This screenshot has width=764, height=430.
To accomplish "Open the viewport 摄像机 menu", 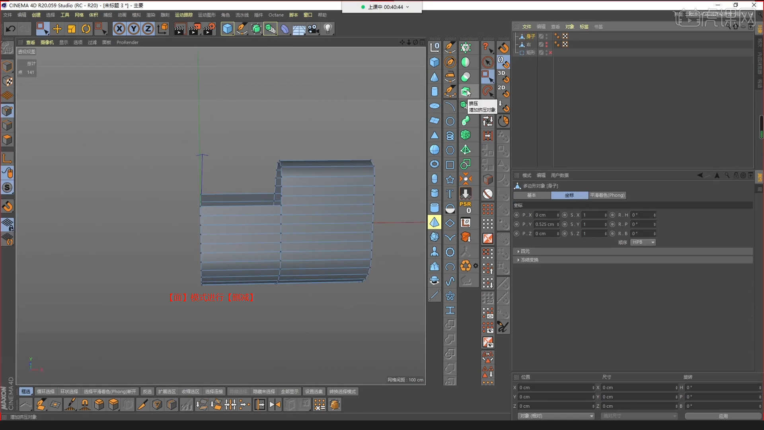I will coord(47,43).
